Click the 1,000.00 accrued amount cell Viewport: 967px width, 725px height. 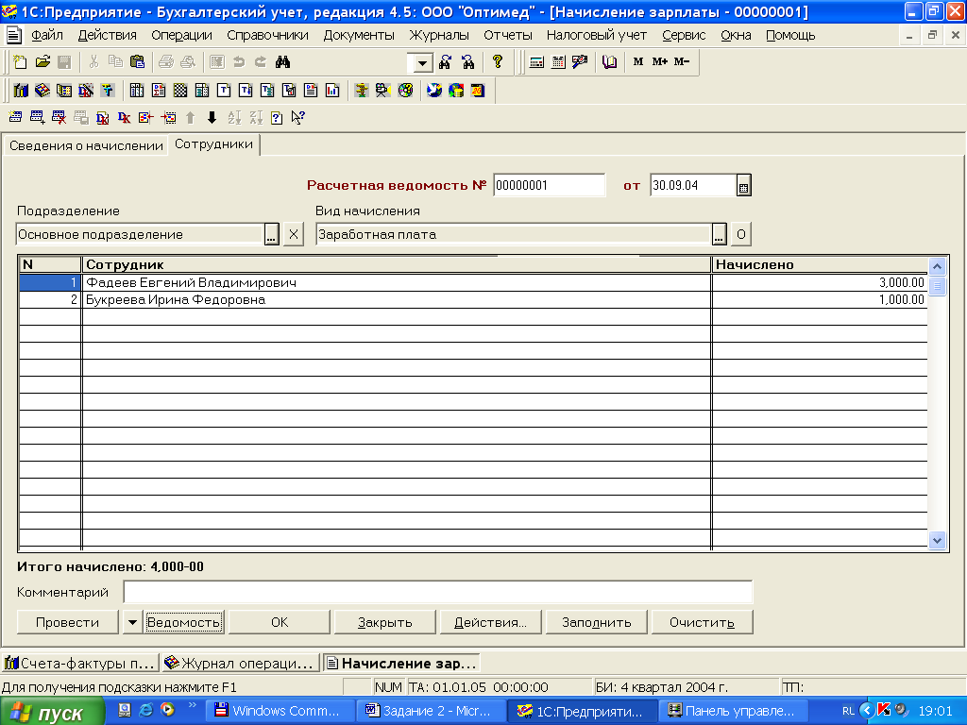tap(820, 299)
